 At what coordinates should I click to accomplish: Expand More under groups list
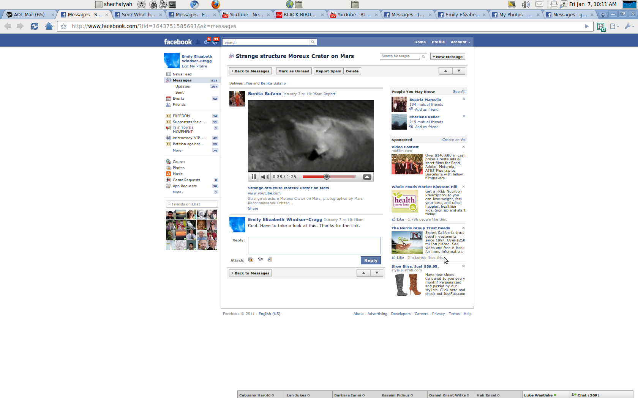pos(178,150)
